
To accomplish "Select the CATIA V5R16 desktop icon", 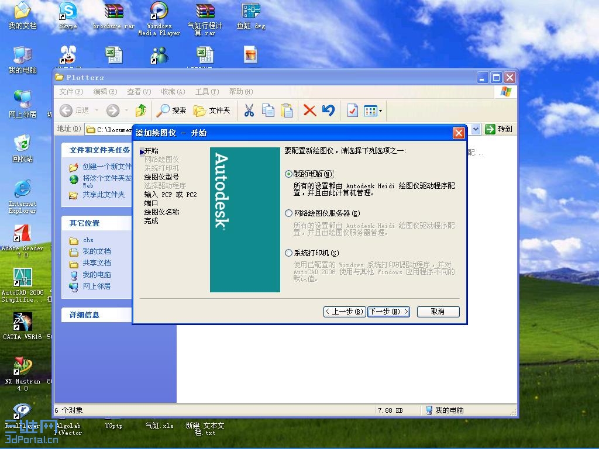I will coord(23,326).
